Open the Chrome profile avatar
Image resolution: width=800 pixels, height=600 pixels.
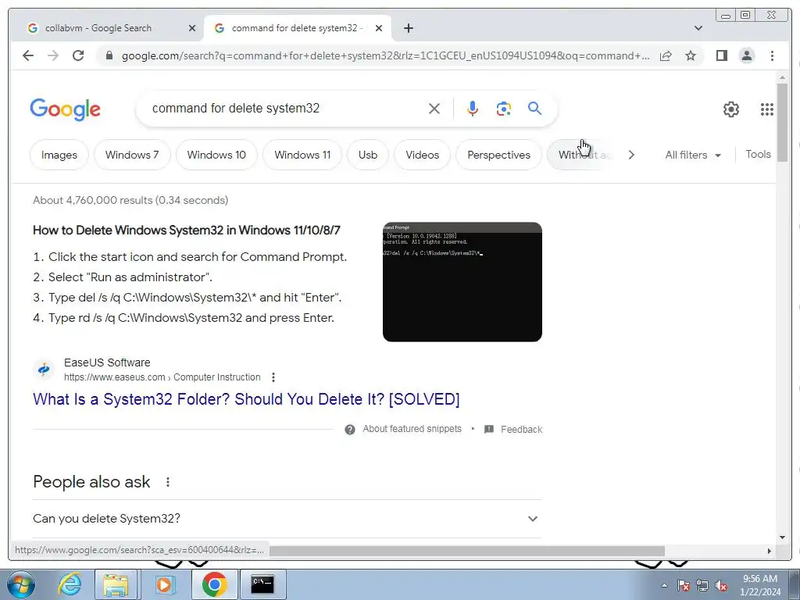click(x=746, y=55)
